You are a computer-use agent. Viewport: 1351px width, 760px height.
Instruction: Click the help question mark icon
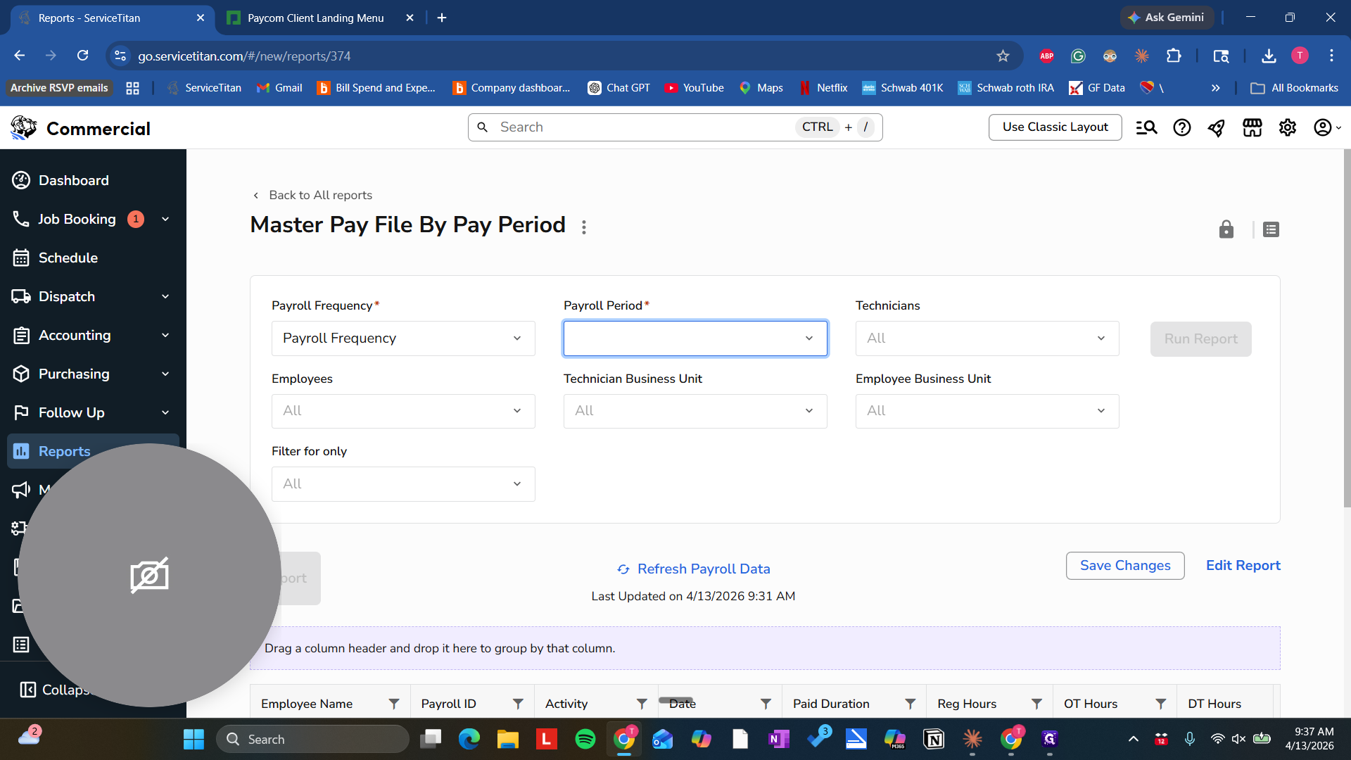pos(1181,127)
